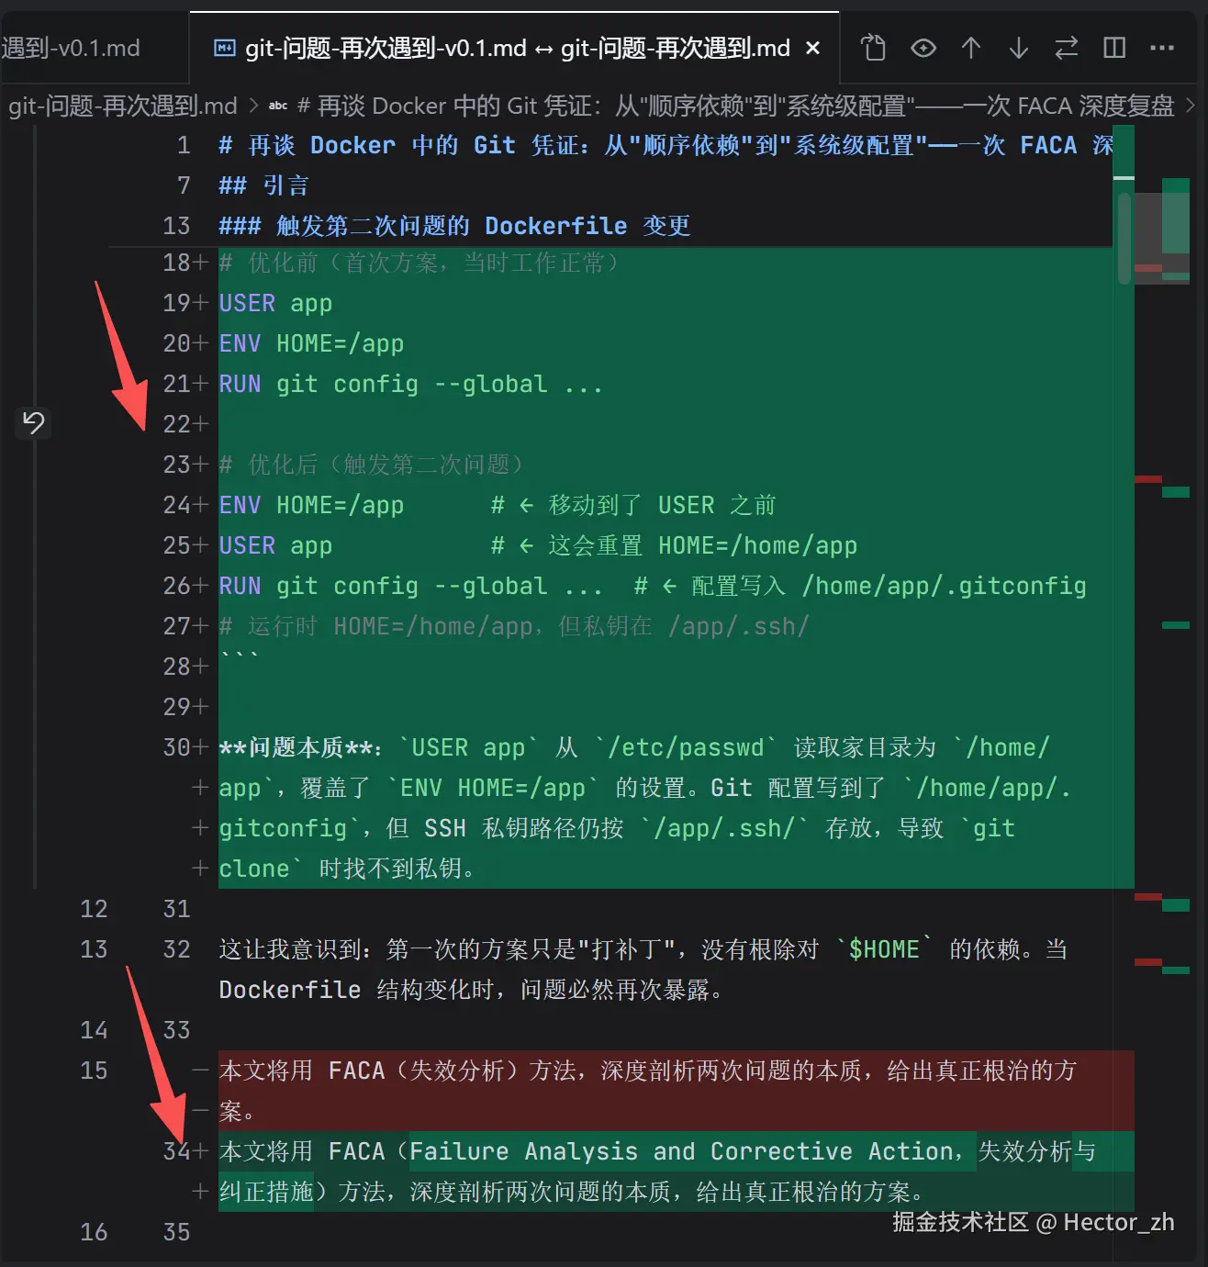This screenshot has height=1267, width=1208.
Task: Click added text 'Failure Analysis and Corrective Action'
Action: click(x=681, y=1151)
